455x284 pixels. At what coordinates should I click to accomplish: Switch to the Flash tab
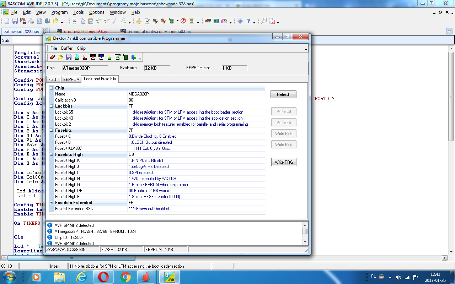[53, 79]
